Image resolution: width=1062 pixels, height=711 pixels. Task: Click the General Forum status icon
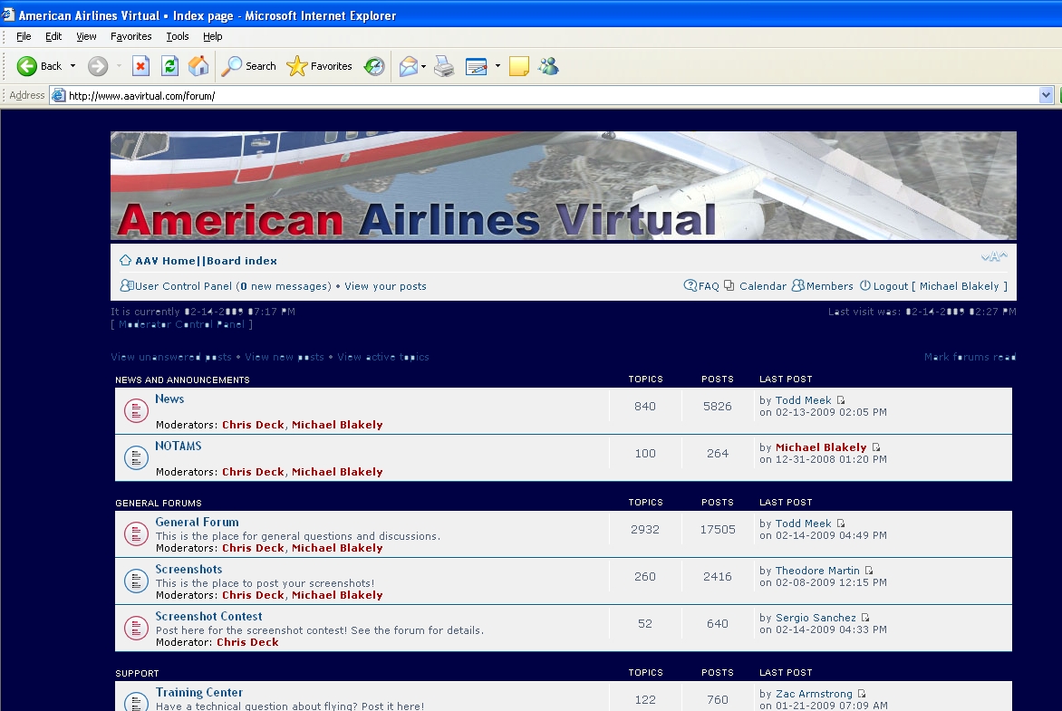(136, 534)
